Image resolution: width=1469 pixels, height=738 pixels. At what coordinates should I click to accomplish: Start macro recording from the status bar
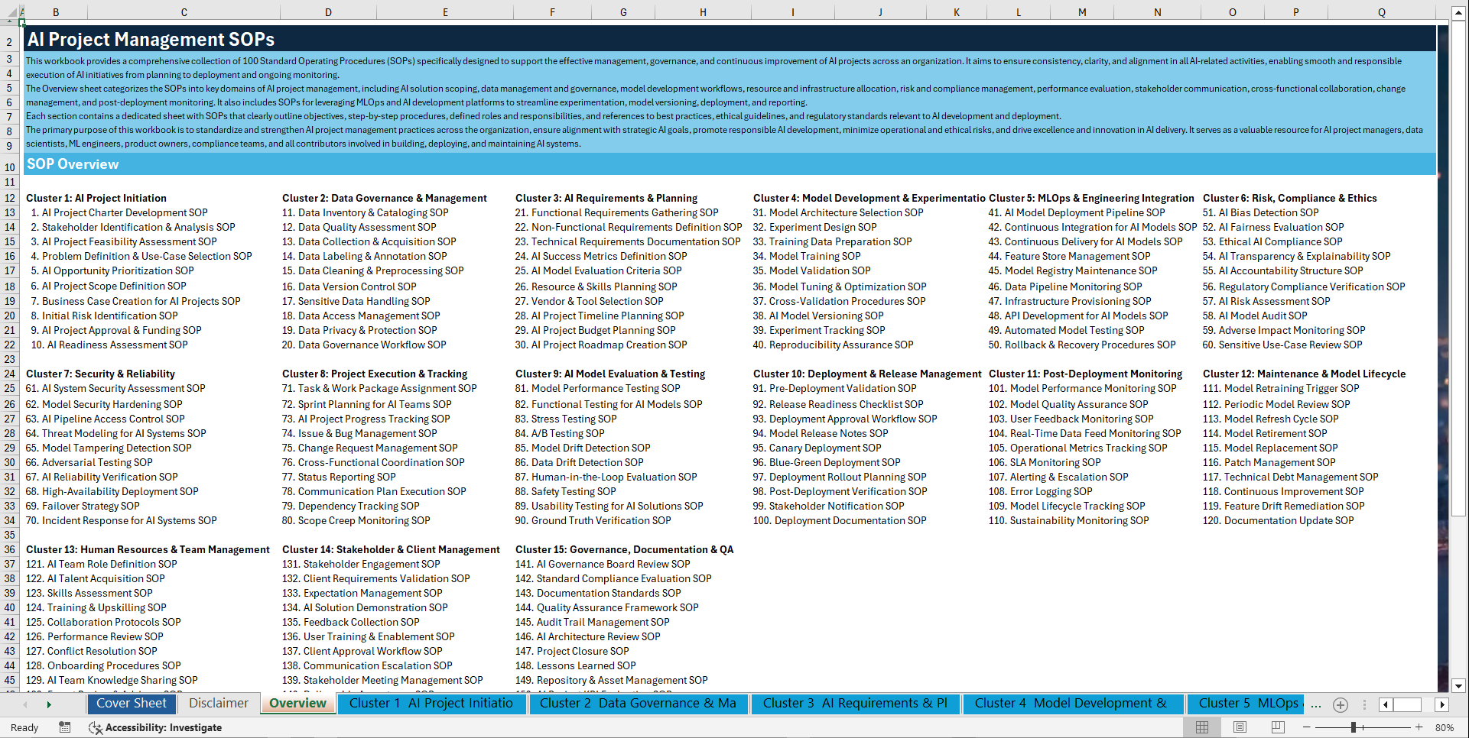click(65, 727)
